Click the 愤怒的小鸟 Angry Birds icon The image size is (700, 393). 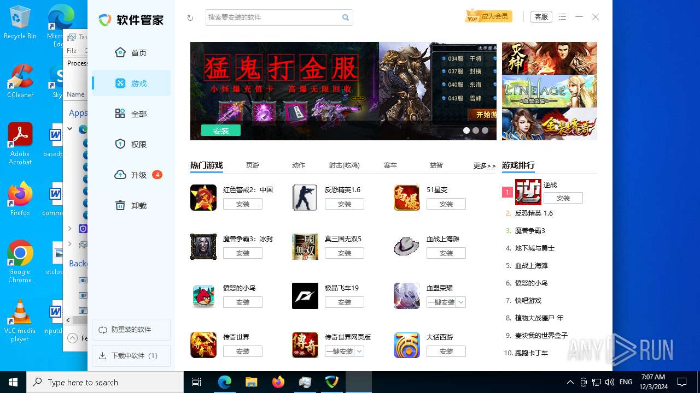tap(203, 296)
